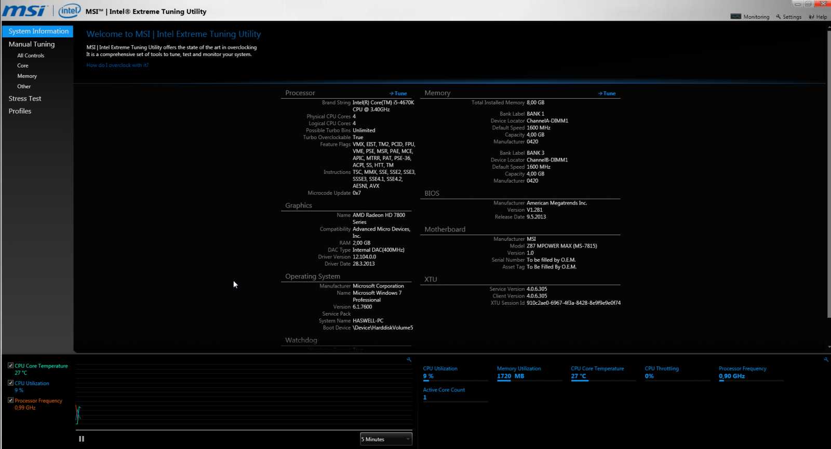Open Memory tuning page in sidebar
This screenshot has width=831, height=449.
27,76
